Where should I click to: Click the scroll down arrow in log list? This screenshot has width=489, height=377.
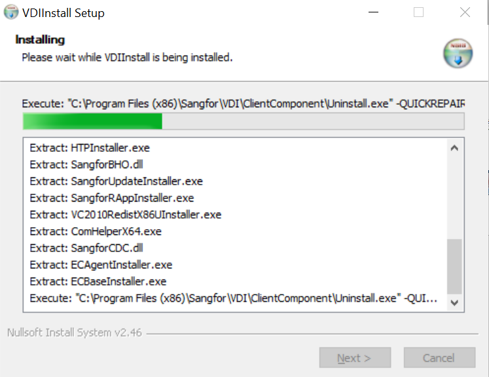click(454, 302)
